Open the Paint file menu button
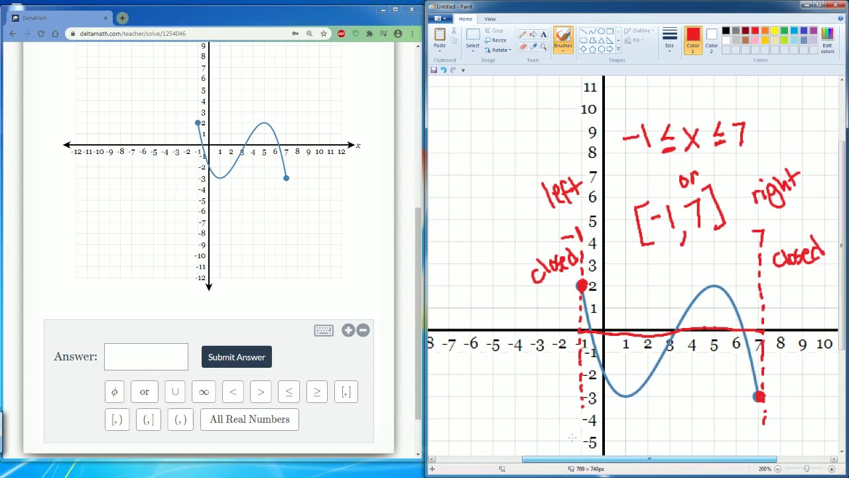Image resolution: width=849 pixels, height=478 pixels. coord(440,18)
